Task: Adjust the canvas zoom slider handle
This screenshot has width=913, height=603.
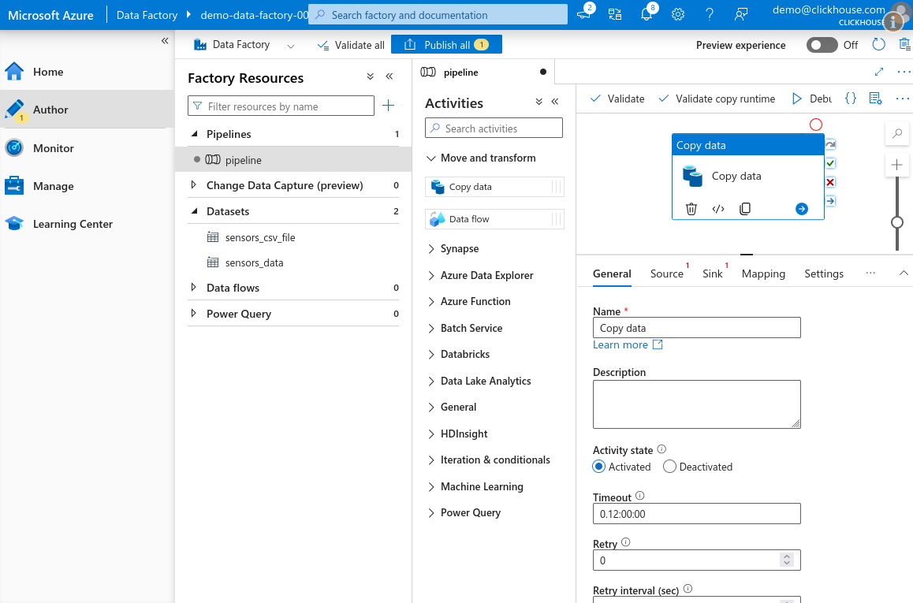Action: [x=897, y=222]
